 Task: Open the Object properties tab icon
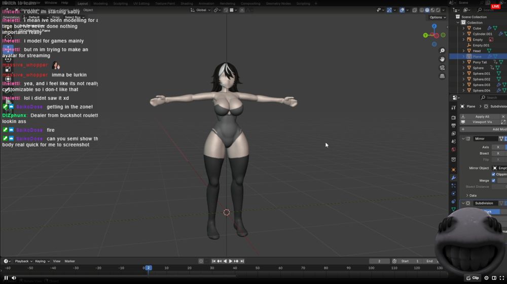click(453, 170)
